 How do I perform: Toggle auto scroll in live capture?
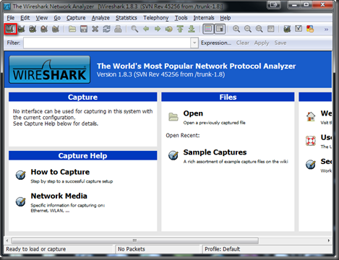coord(220,29)
